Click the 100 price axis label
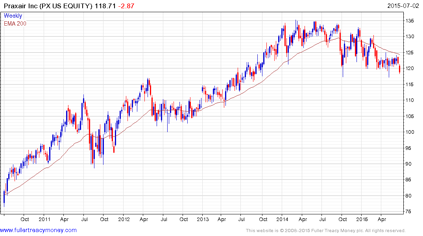423x236 pixels. (410, 132)
